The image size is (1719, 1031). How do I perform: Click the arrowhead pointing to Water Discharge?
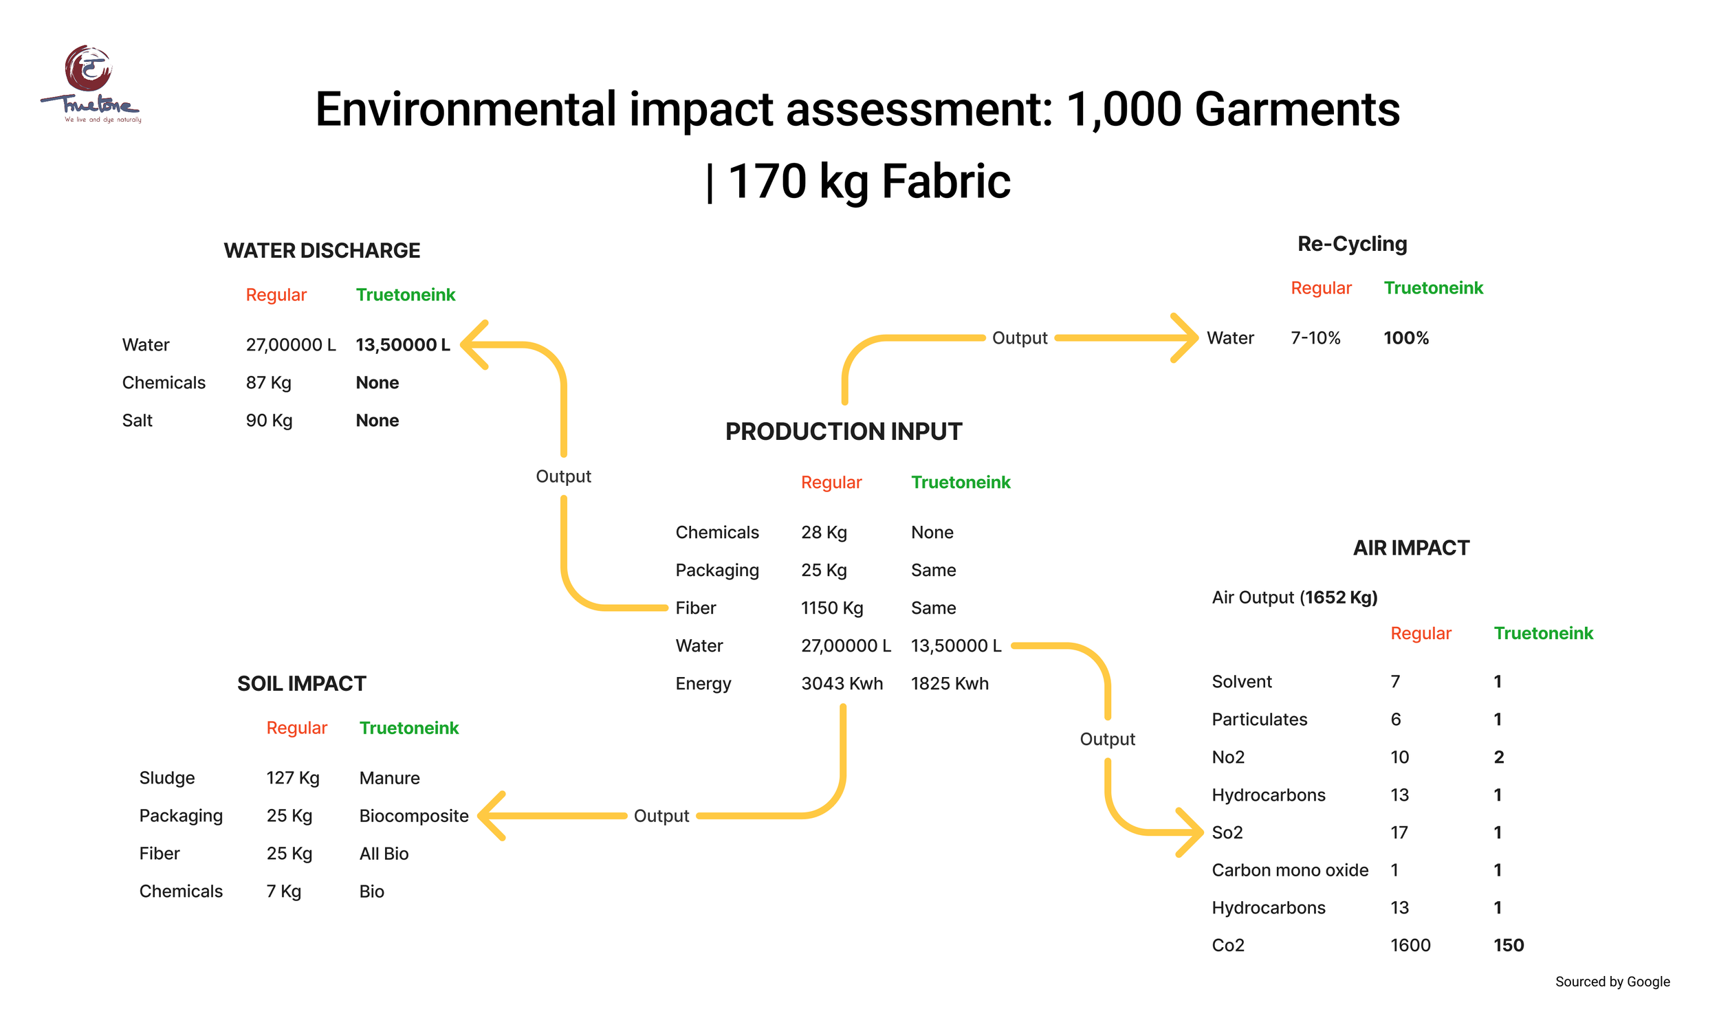[470, 344]
